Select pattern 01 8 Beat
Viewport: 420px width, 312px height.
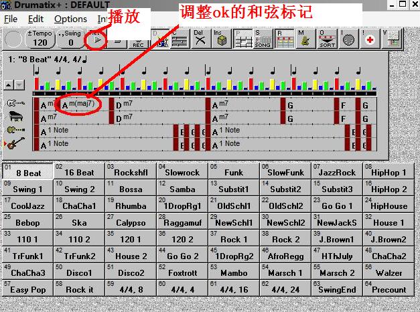28,171
